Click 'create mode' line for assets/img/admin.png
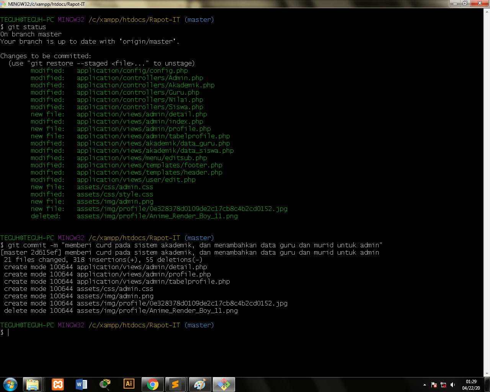This screenshot has height=392, width=490. pyautogui.click(x=79, y=296)
